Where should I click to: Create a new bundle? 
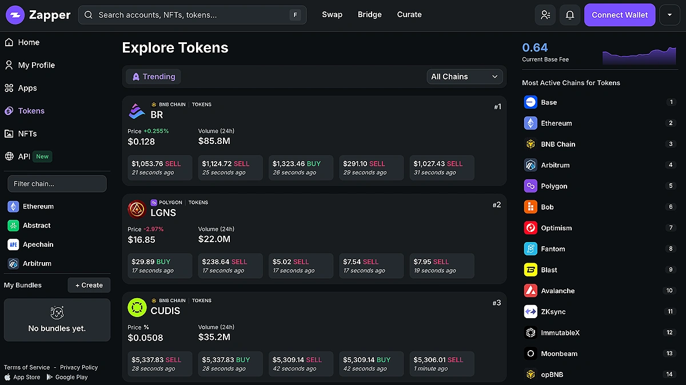coord(89,285)
